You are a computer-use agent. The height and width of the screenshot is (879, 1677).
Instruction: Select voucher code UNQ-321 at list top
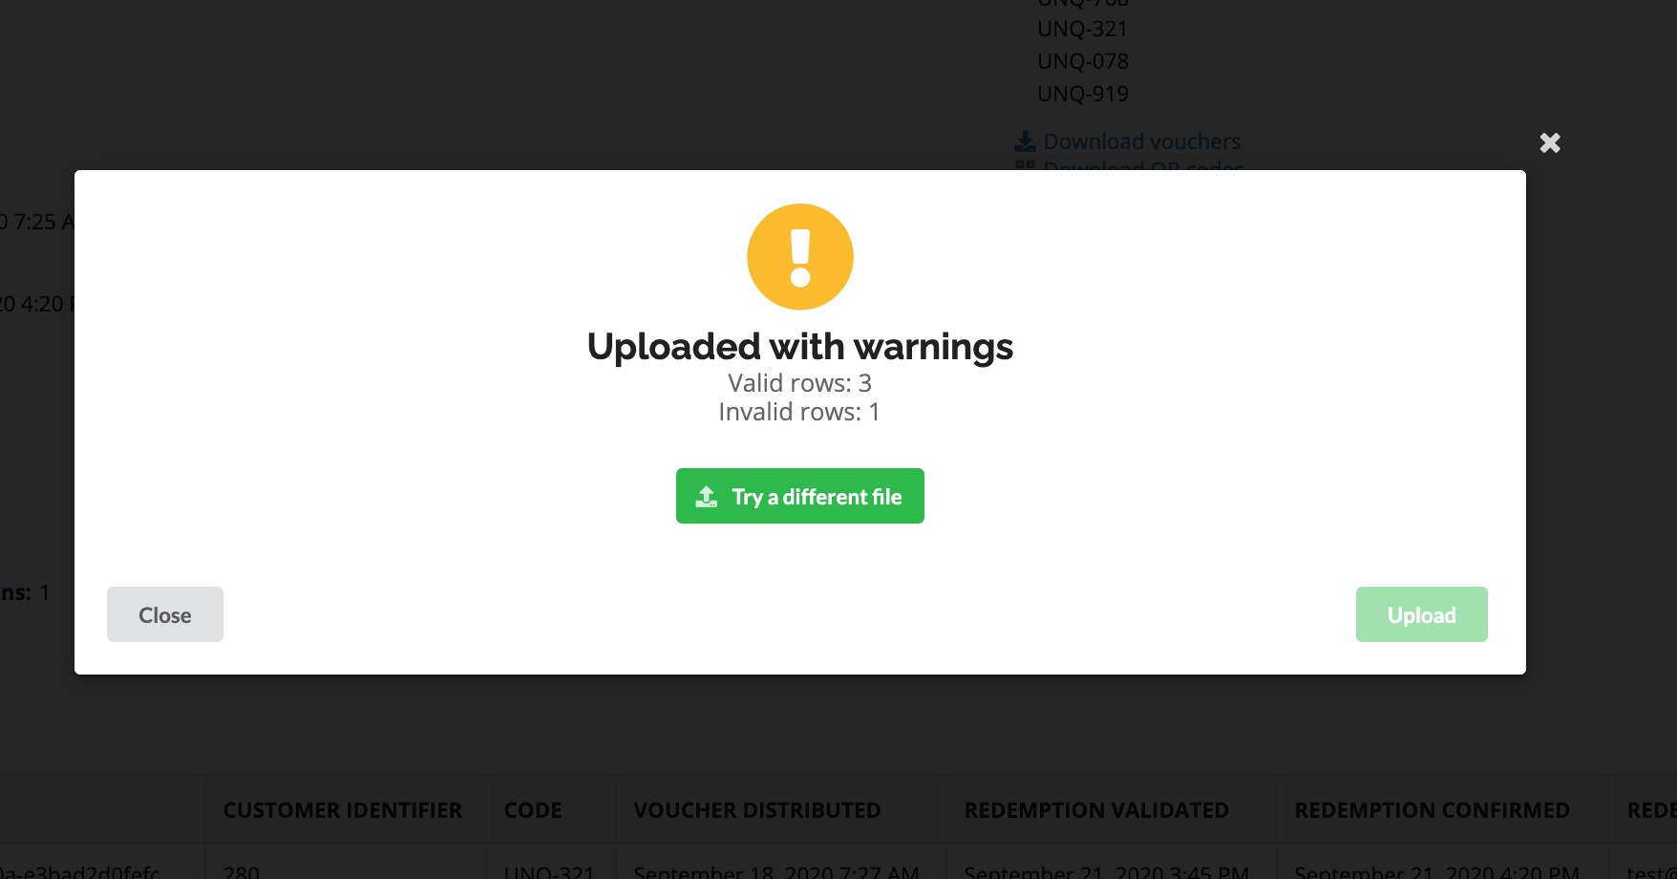1083,29
